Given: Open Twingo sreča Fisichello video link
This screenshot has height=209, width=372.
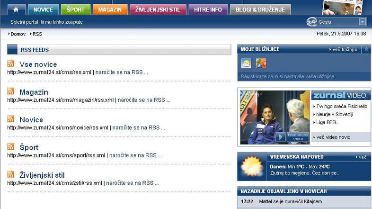Looking at the screenshot, I should [x=342, y=107].
